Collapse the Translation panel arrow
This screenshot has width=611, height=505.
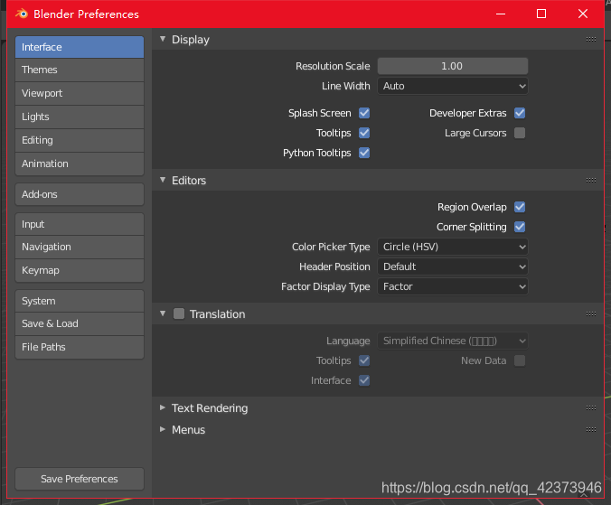tap(163, 313)
